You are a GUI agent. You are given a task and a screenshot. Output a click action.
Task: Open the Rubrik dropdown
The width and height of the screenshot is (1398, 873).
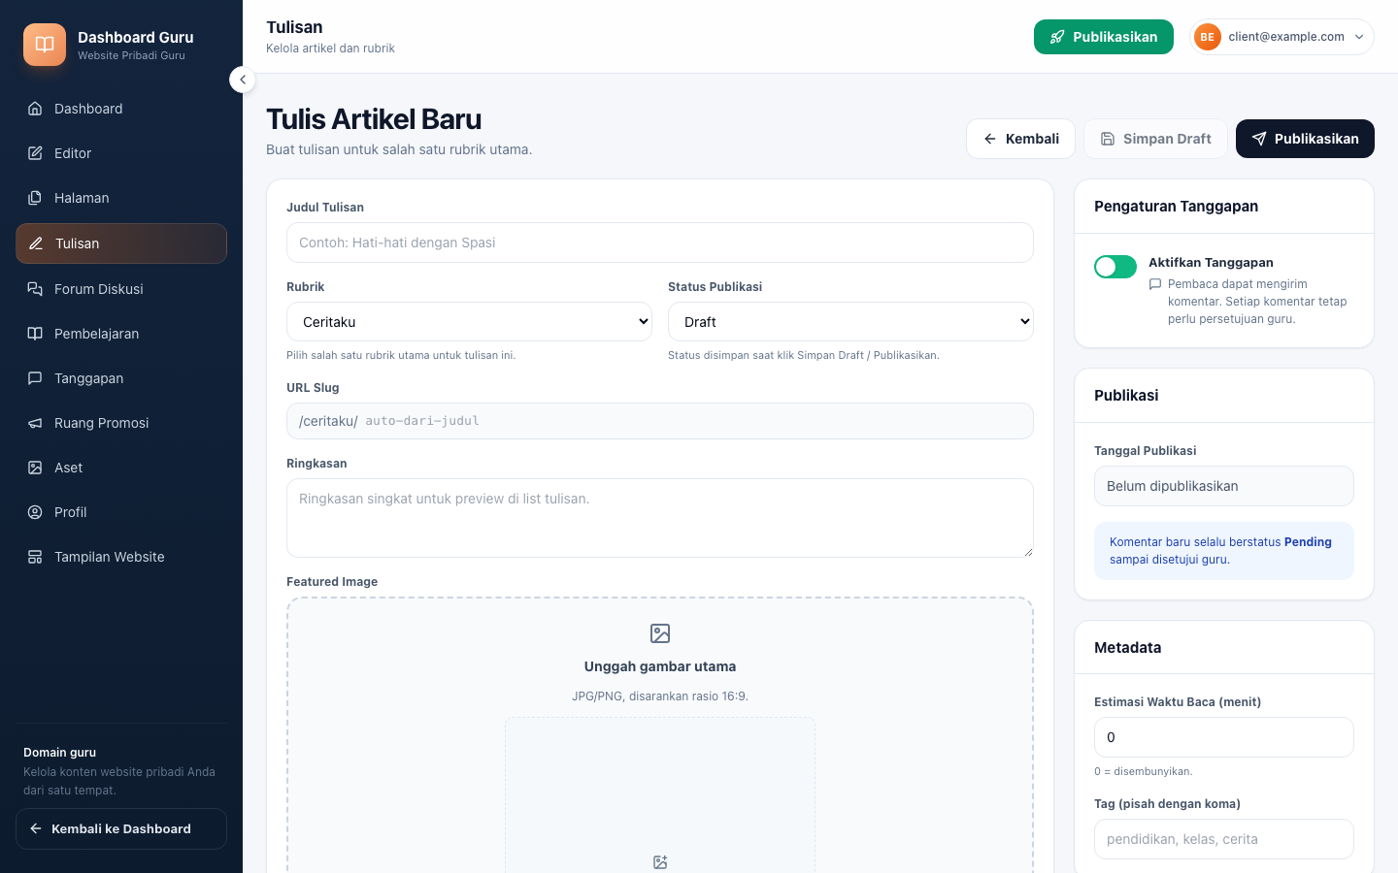tap(469, 322)
